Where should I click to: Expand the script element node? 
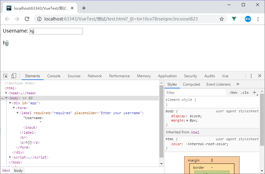click(10, 157)
